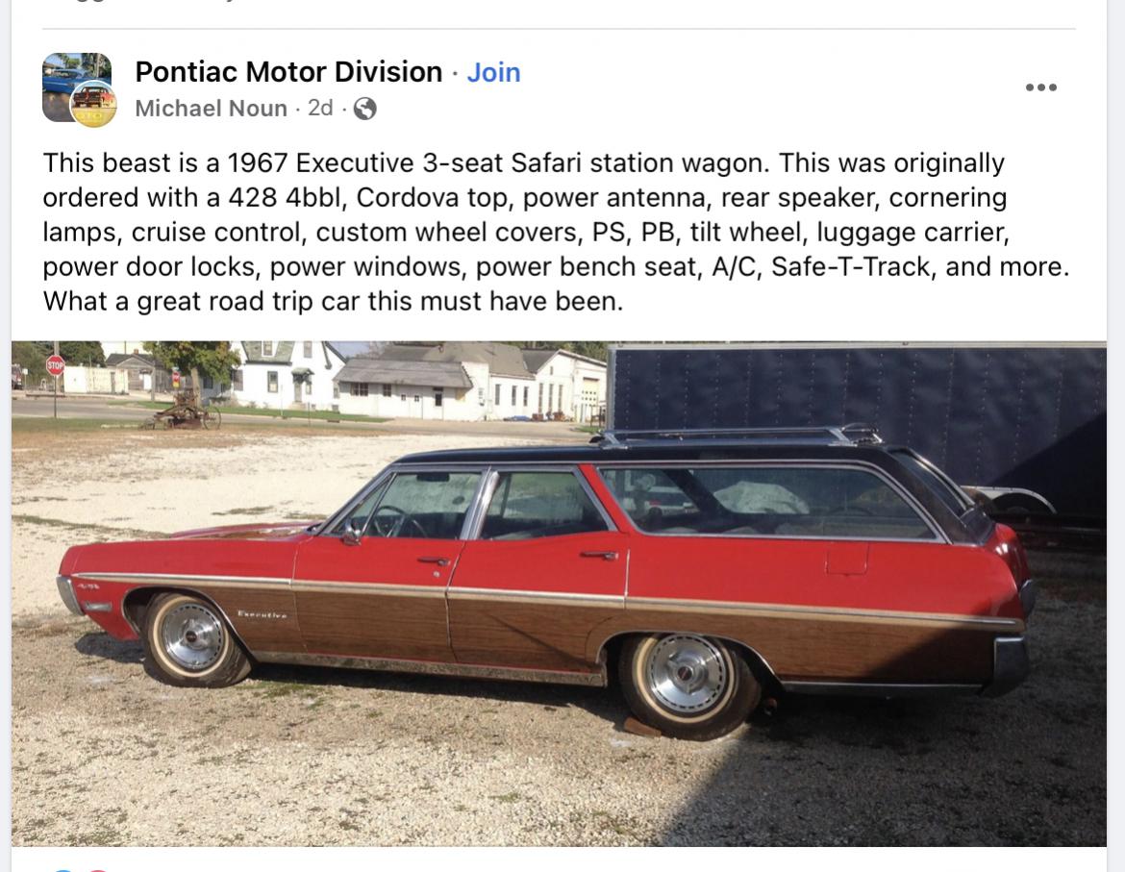Visit Michael Noun's profile name link
The width and height of the screenshot is (1125, 872).
(x=211, y=109)
